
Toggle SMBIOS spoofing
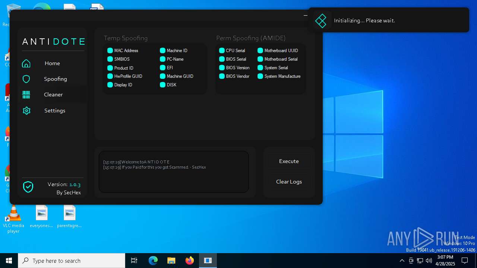(110, 59)
